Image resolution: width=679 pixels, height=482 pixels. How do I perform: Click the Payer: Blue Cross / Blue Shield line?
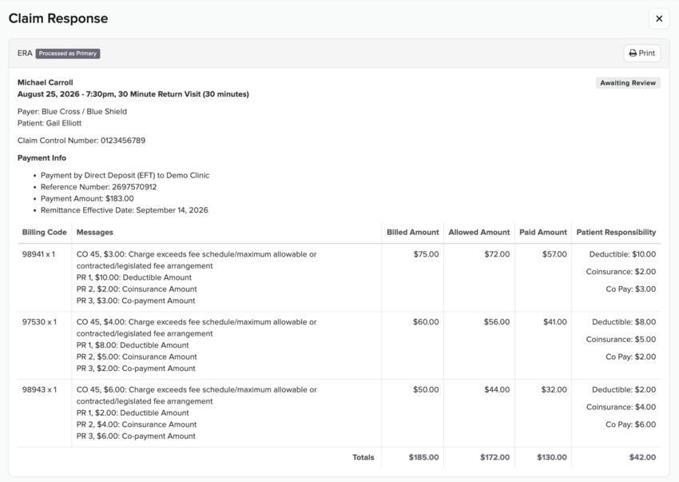[73, 111]
